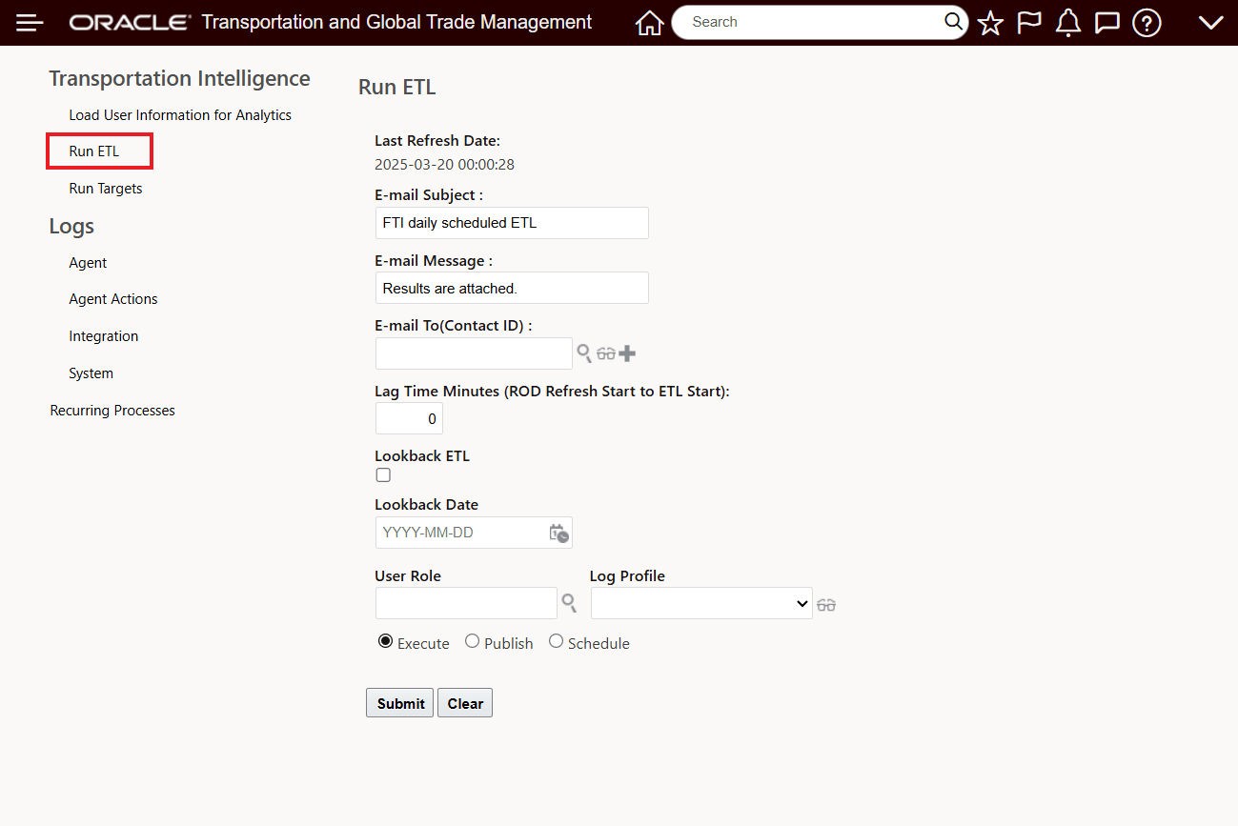
Task: Click the search magnifier icon in top bar
Action: click(x=953, y=22)
